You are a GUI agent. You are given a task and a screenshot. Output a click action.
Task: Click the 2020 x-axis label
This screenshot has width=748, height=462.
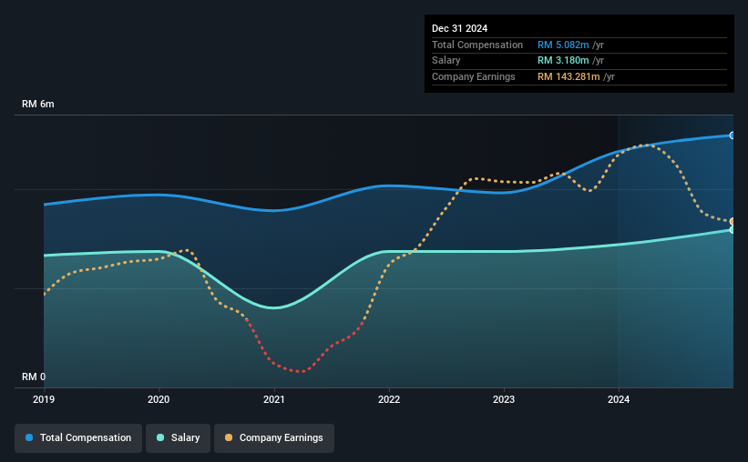click(159, 399)
